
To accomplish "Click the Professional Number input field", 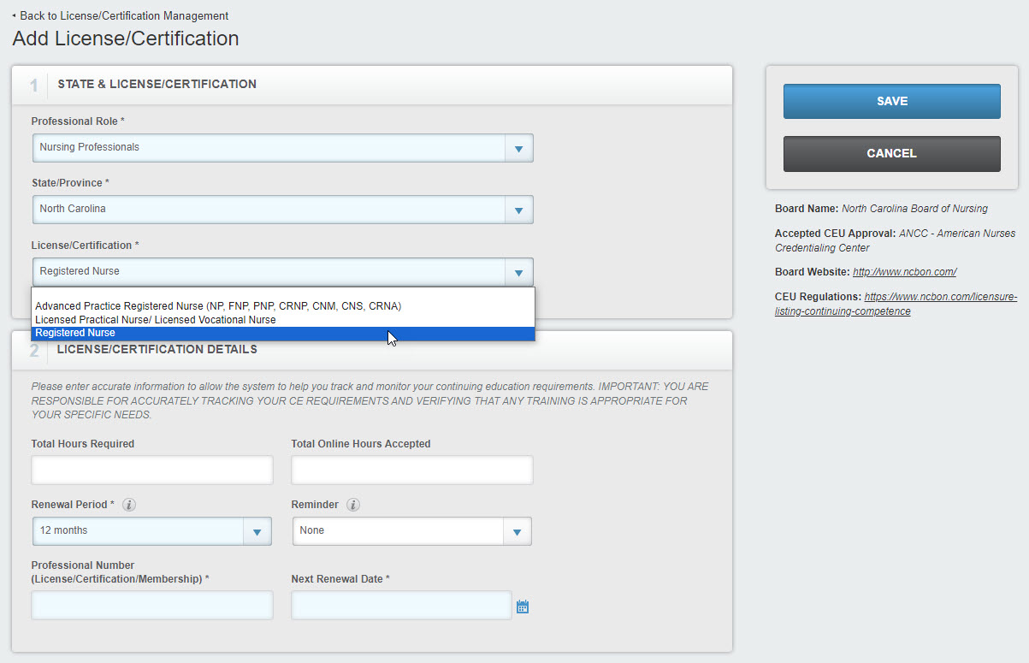I will 151,605.
